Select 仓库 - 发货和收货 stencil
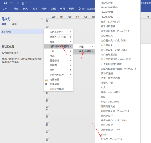This screenshot has height=143, width=151. point(110,22)
